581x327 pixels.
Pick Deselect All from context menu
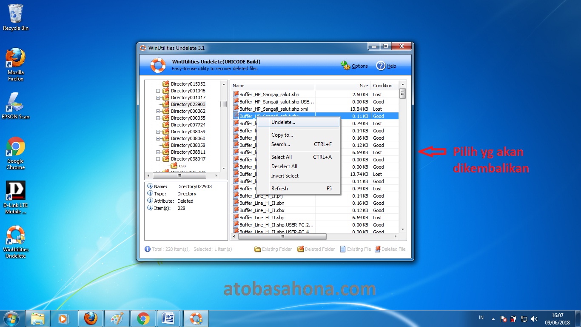(x=299, y=166)
